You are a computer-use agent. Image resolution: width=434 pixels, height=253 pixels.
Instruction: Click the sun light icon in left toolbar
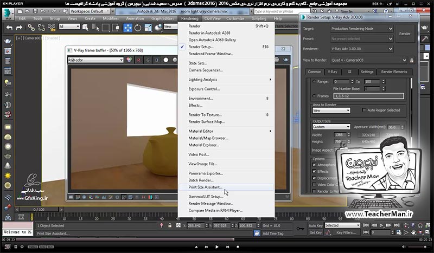(x=8, y=176)
